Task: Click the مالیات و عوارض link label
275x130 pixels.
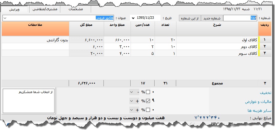Action: [258, 102]
